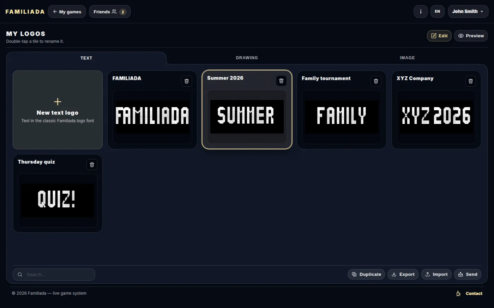Switch to the IMAGE tab
Viewport: 494px width, 308px height.
407,58
